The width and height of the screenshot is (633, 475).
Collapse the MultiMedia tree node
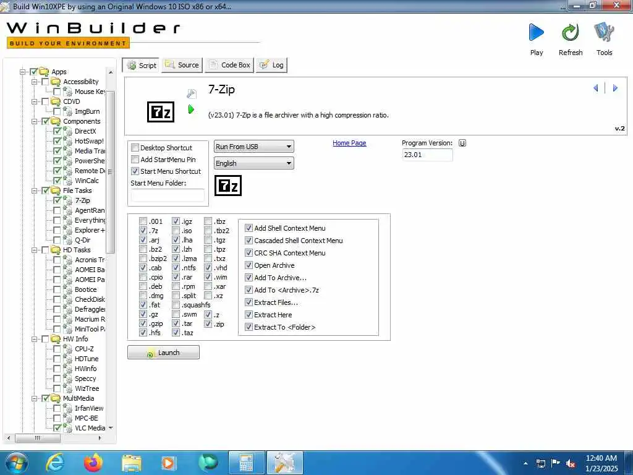(35, 398)
